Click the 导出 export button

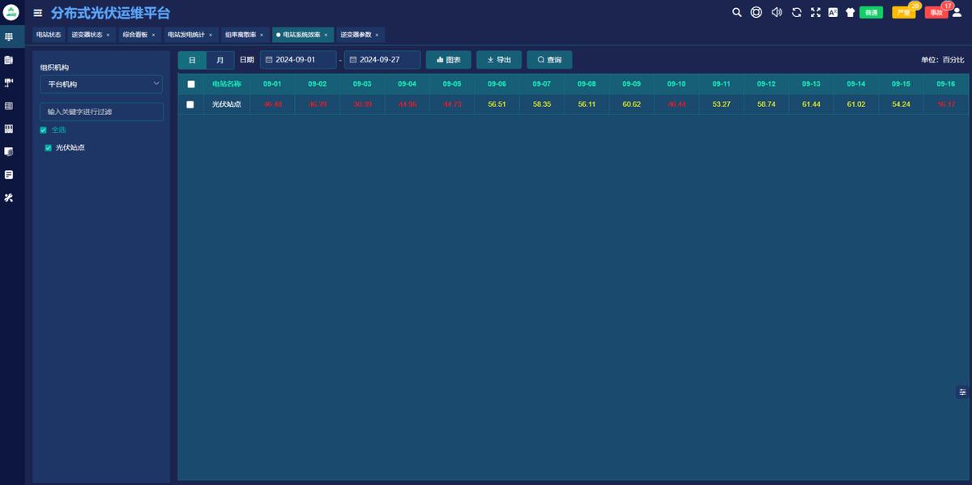coord(499,60)
